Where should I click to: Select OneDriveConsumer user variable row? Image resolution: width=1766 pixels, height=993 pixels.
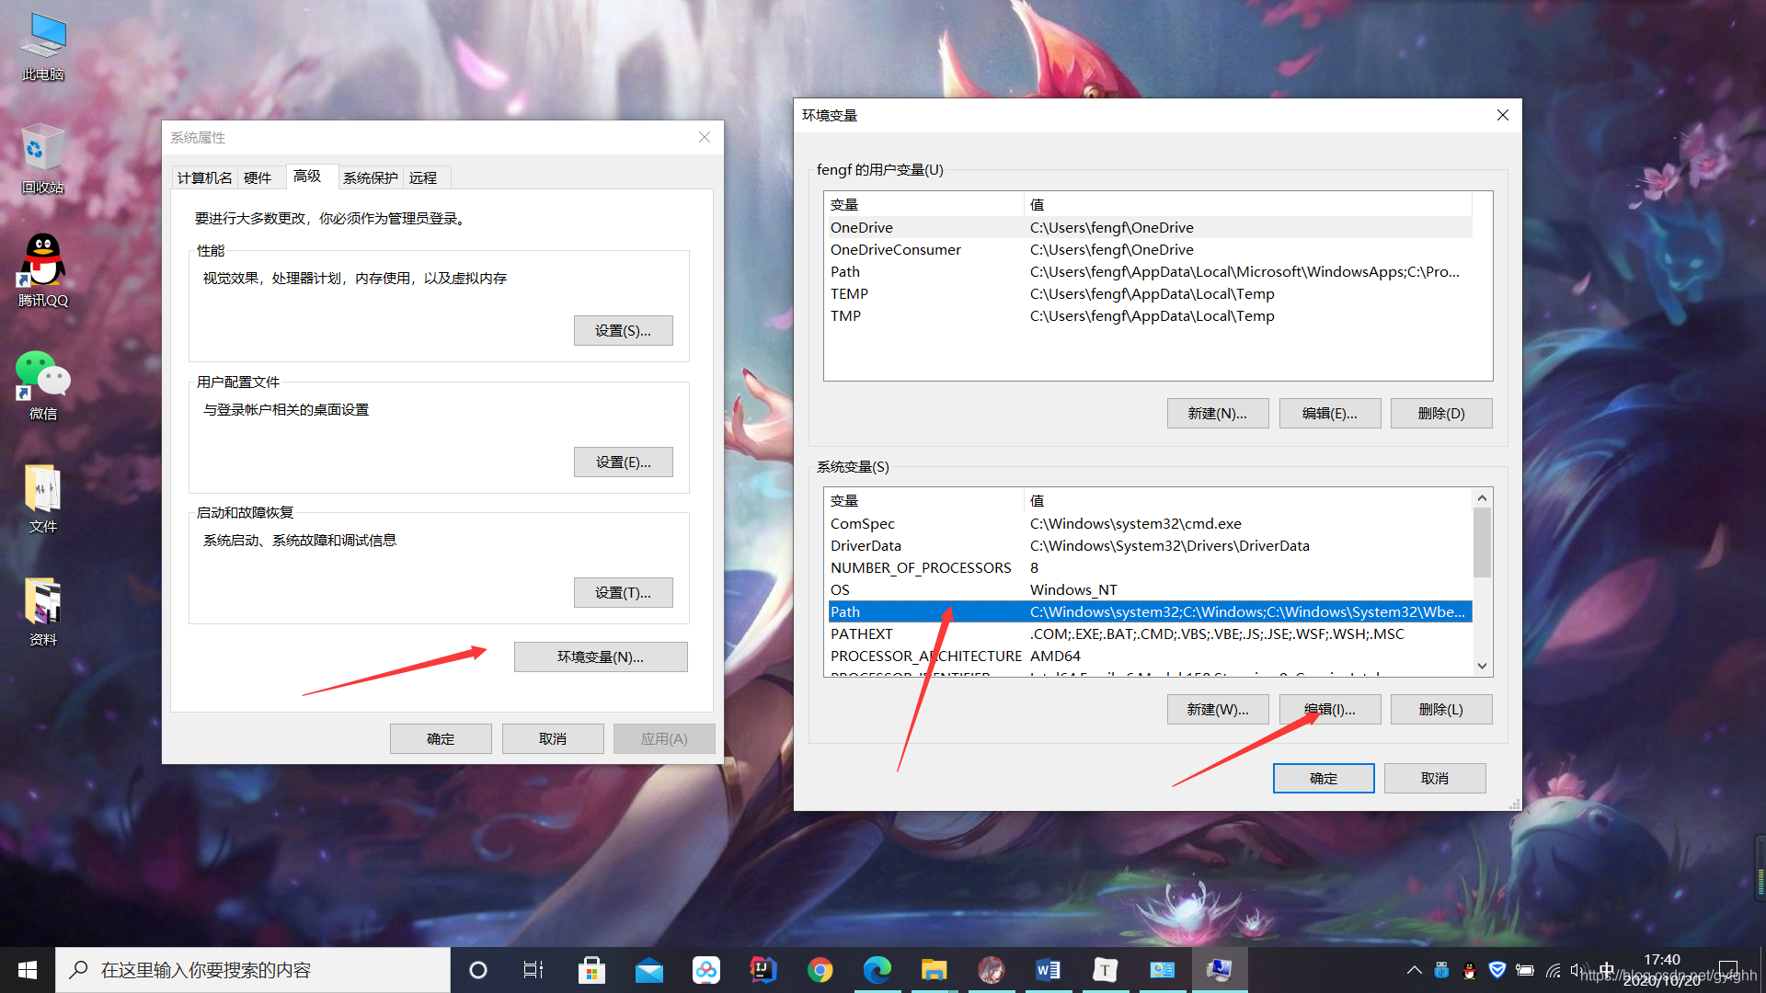tap(1150, 249)
